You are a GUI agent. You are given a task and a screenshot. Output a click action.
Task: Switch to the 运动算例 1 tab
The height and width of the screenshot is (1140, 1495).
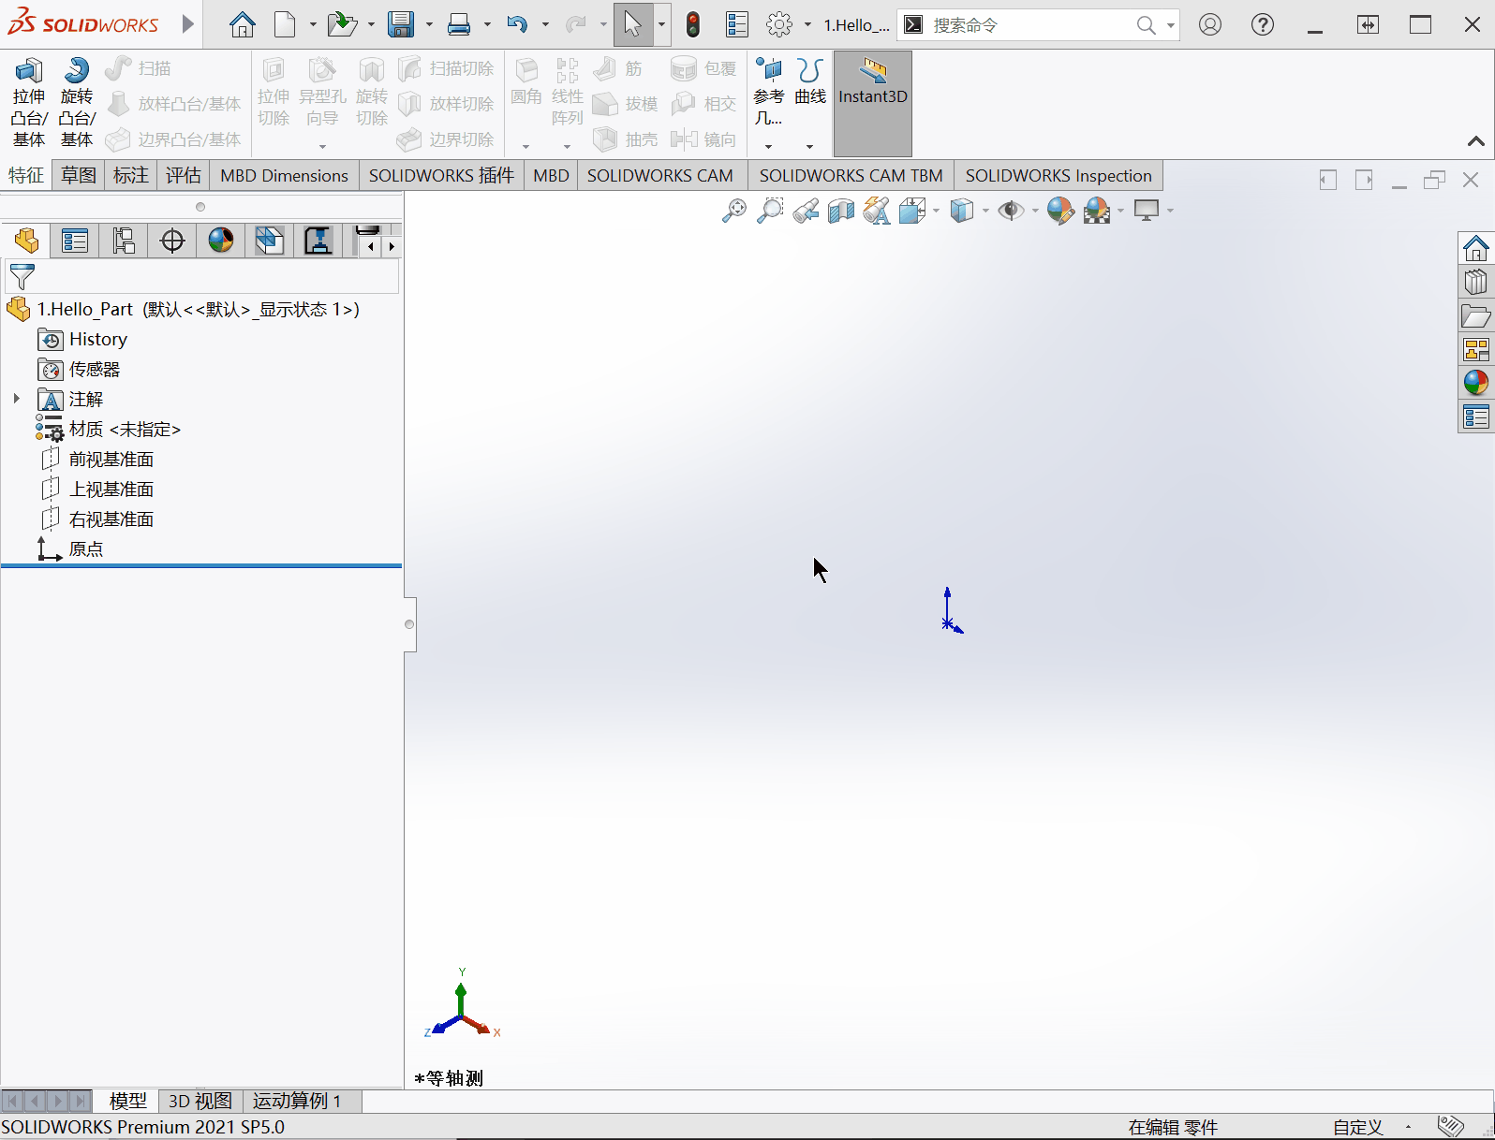[x=297, y=1101]
